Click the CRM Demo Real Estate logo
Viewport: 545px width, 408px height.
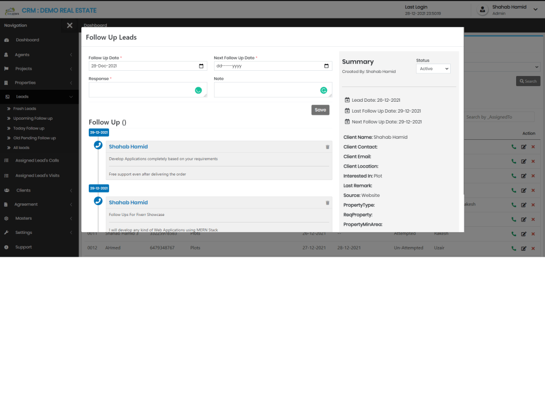tap(12, 11)
